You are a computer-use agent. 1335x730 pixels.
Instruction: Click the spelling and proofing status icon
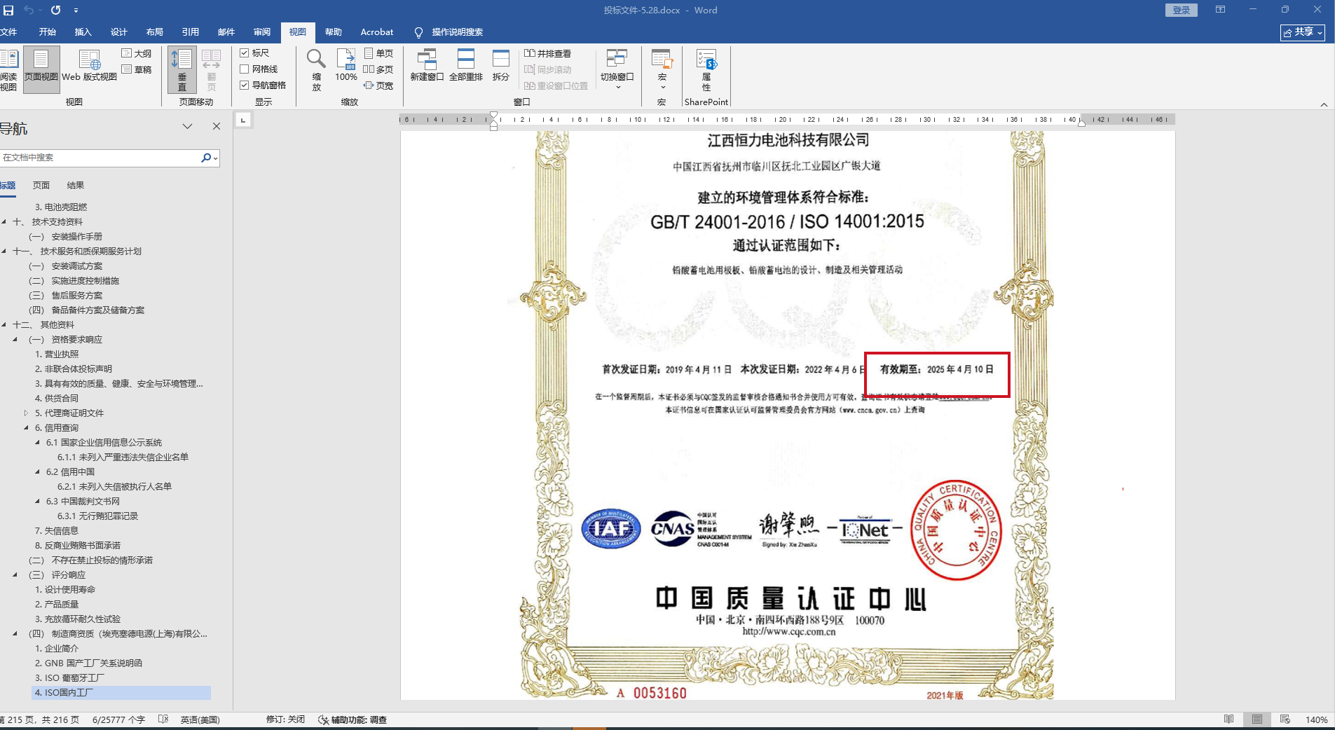pos(163,719)
